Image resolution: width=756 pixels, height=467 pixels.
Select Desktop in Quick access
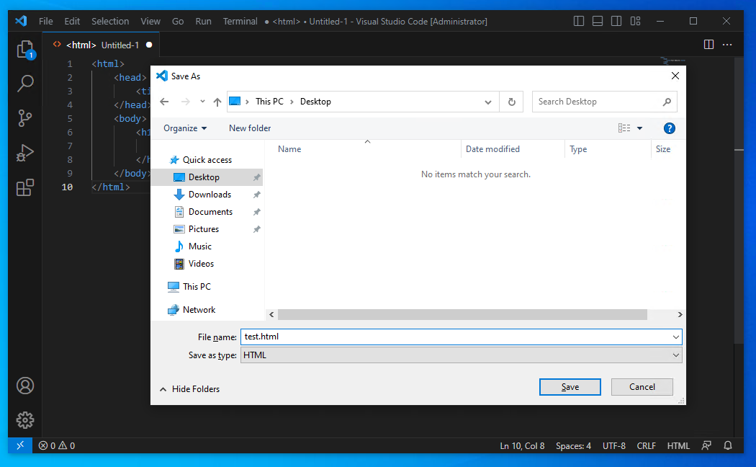pos(207,177)
